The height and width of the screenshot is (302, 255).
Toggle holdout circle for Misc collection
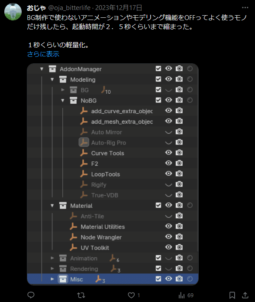190,279
